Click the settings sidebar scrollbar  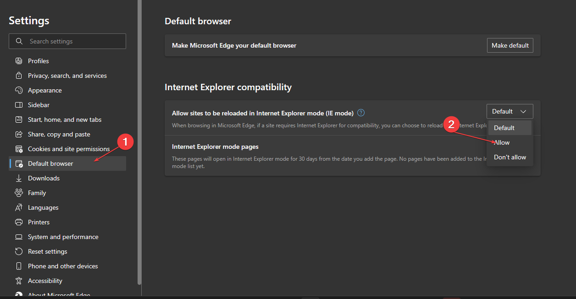[x=139, y=137]
